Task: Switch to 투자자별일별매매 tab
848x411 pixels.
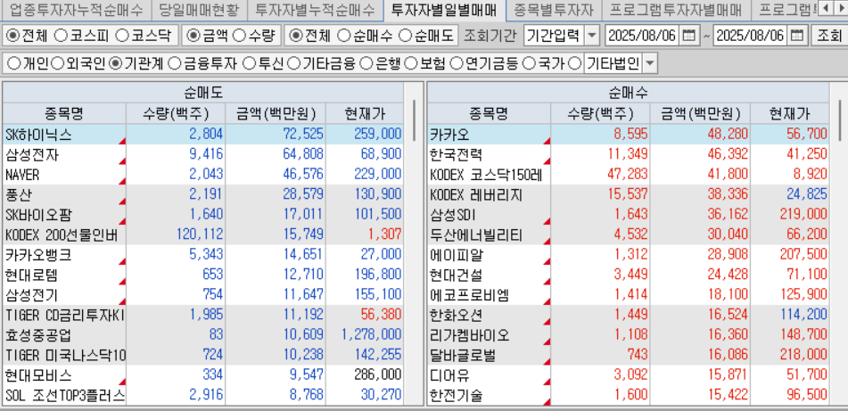Action: [443, 9]
